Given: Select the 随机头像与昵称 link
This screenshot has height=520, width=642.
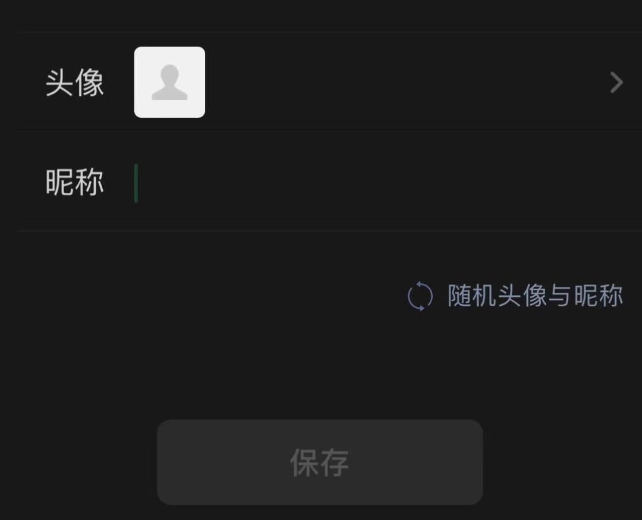Looking at the screenshot, I should (x=535, y=296).
